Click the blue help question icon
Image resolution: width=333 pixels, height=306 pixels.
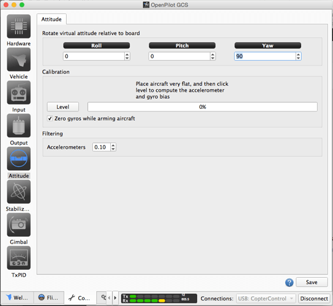tap(289, 282)
